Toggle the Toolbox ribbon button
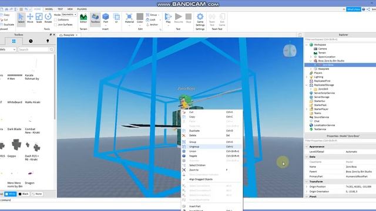The height and width of the screenshot is (211, 376). [95, 18]
